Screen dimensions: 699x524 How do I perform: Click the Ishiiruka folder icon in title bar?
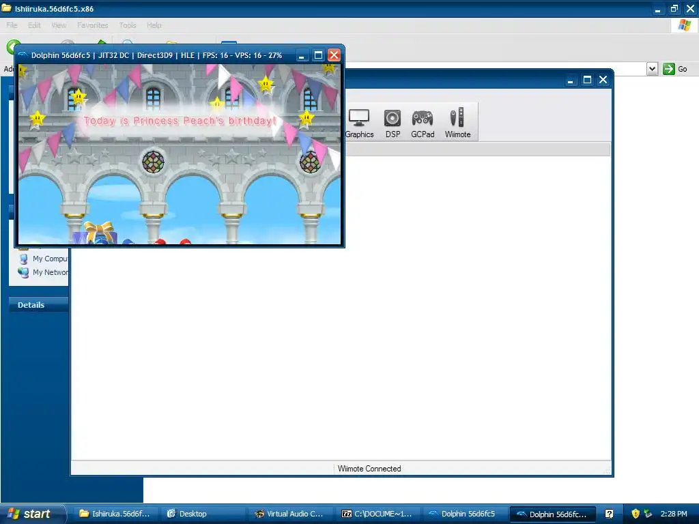(6, 8)
